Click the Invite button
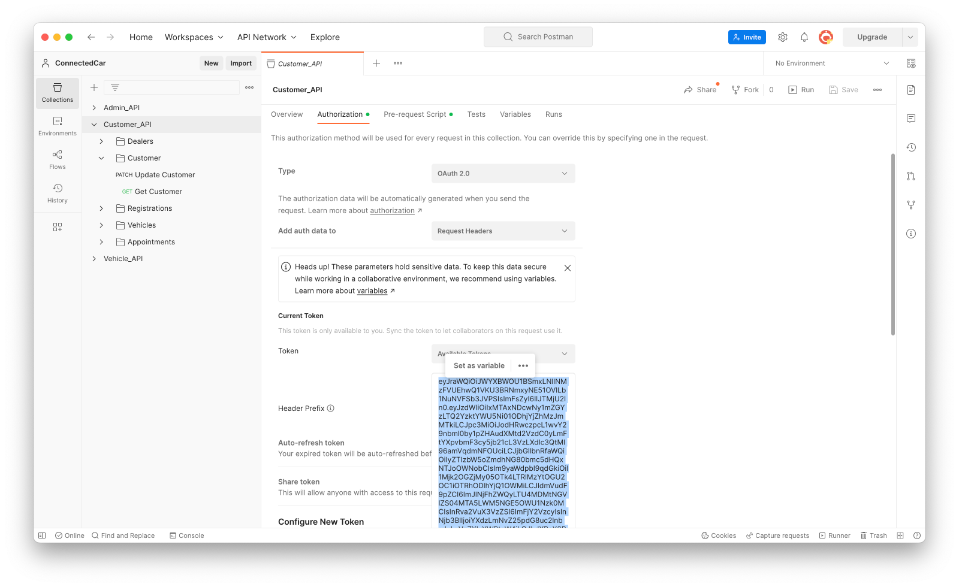The height and width of the screenshot is (587, 959). click(x=747, y=37)
